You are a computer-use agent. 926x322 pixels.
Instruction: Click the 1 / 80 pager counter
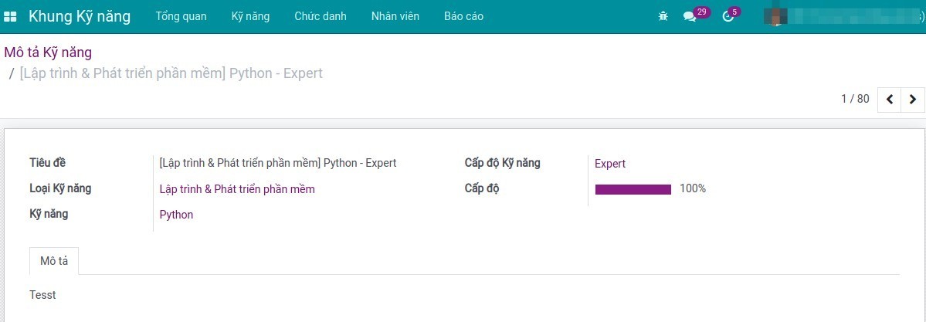[855, 99]
